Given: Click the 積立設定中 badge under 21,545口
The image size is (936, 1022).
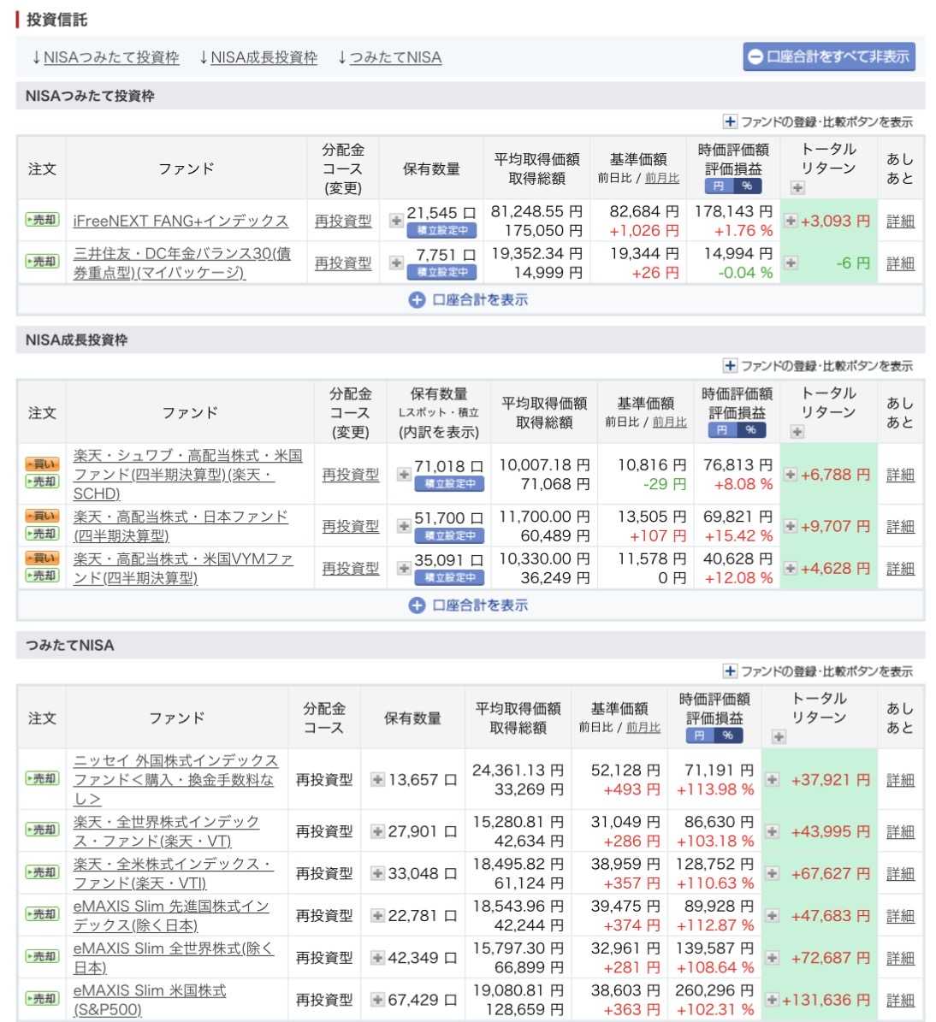Looking at the screenshot, I should click(441, 230).
